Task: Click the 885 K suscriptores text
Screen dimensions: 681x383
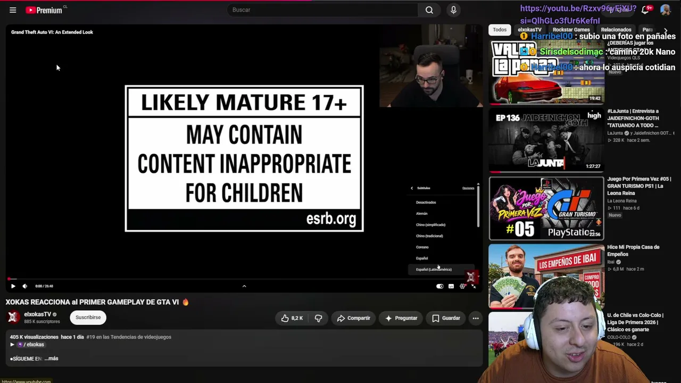Action: [42, 322]
